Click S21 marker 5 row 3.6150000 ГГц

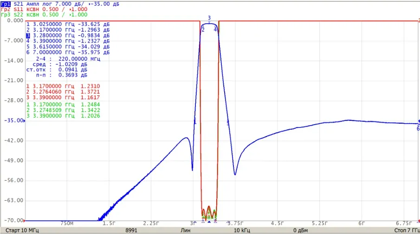[68, 47]
